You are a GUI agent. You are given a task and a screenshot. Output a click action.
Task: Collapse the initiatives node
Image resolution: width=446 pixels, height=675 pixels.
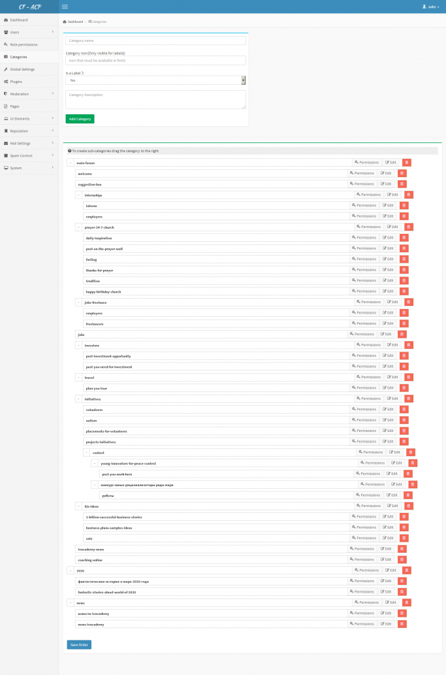coord(78,399)
